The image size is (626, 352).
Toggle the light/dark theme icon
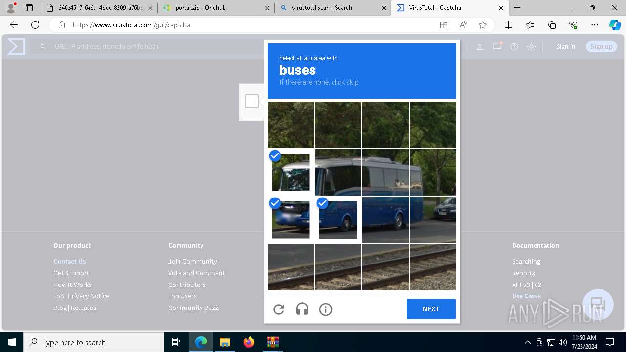tap(531, 46)
